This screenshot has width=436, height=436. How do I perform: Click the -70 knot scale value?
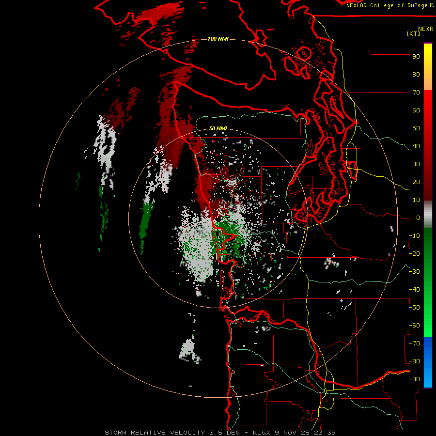tap(414, 343)
